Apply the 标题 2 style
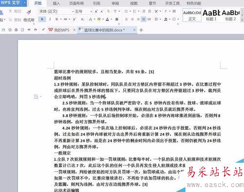The width and height of the screenshot is (244, 192). coord(230,15)
